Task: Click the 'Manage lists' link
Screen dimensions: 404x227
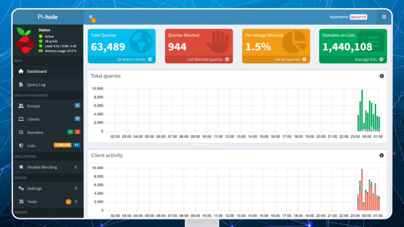Action: click(x=369, y=59)
